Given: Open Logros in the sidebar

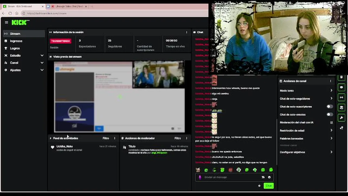Looking at the screenshot, I should tap(24, 48).
